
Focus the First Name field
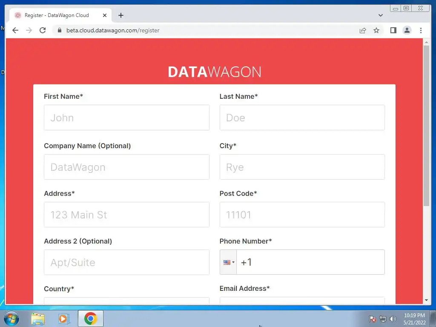point(126,118)
